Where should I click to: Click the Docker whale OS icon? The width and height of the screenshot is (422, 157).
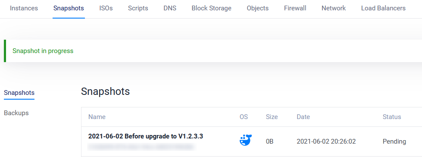(x=245, y=141)
